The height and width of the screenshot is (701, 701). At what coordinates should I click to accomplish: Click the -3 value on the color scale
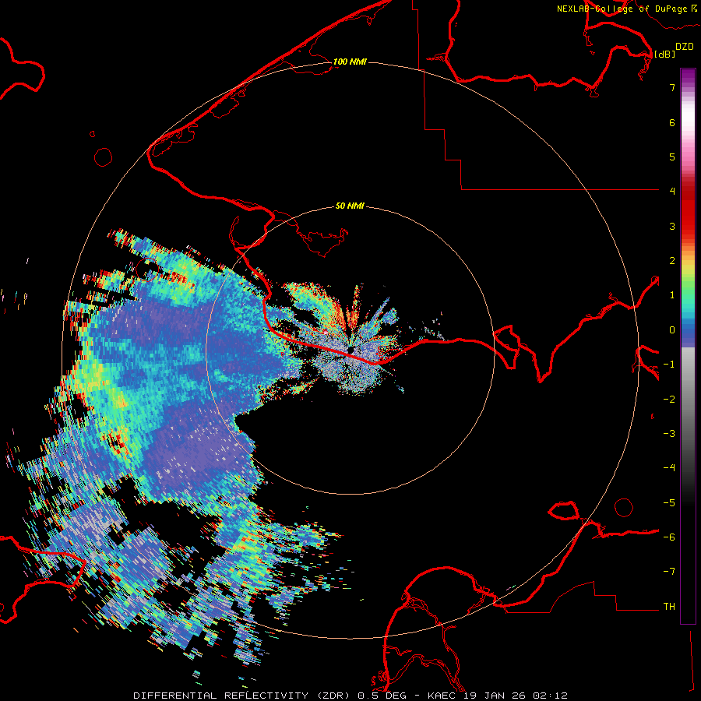point(669,433)
